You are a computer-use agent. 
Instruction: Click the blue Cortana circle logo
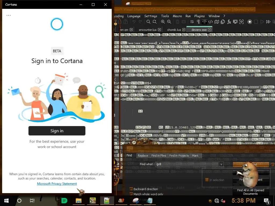point(57,24)
